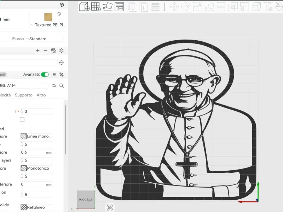Click the Add plate grid icon
The height and width of the screenshot is (212, 283).
[96, 7]
